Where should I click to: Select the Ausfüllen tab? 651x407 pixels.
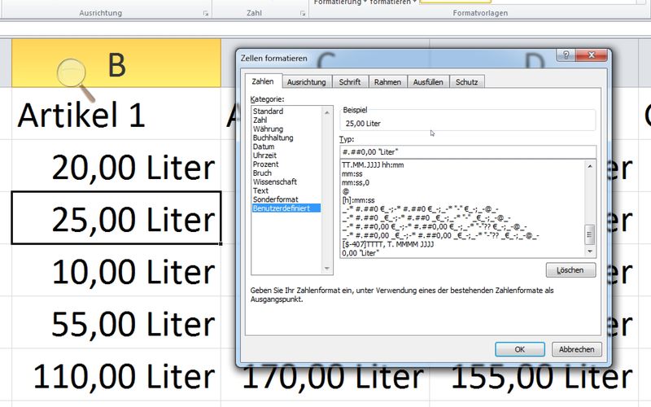click(x=428, y=82)
